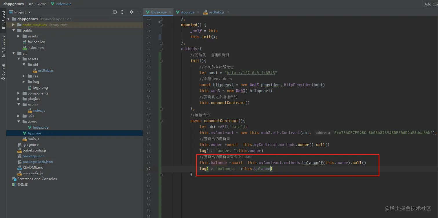Select package.json in the project tree
Screen dimensions: 438x218
coord(33,156)
